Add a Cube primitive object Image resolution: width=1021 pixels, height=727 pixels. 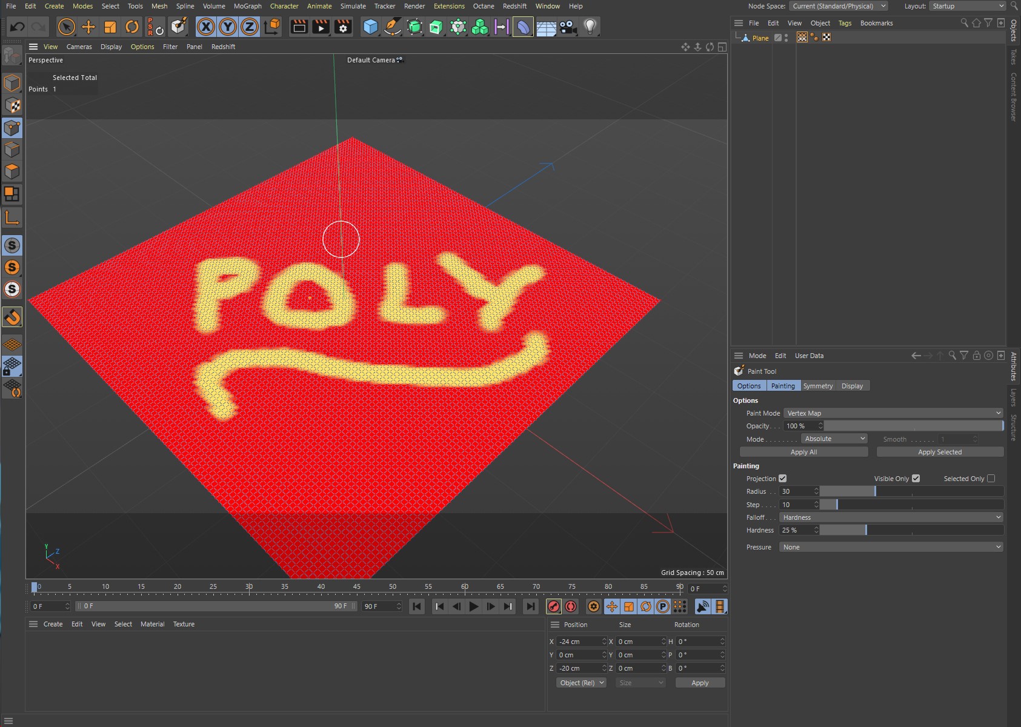(x=370, y=27)
